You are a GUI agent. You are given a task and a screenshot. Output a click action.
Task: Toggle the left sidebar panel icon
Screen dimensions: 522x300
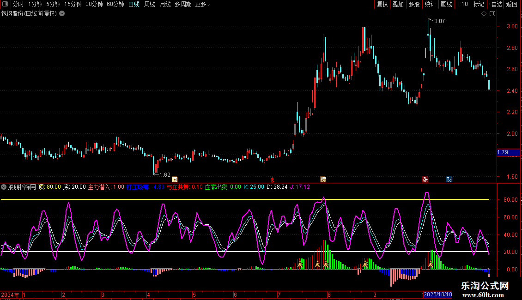click(x=5, y=4)
